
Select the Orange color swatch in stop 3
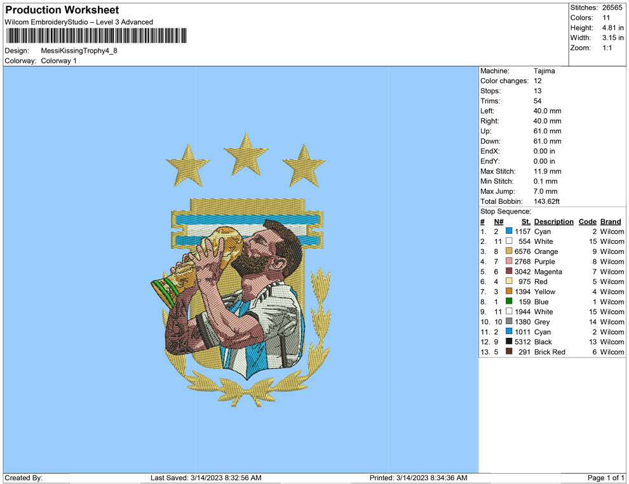point(509,252)
